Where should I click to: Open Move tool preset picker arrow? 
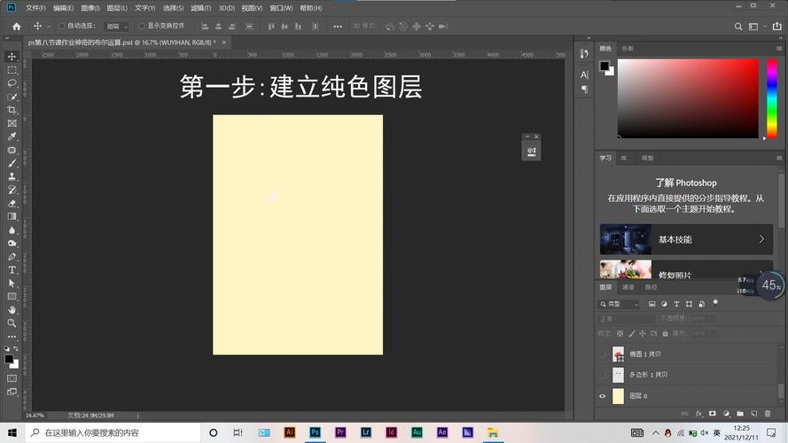(x=48, y=26)
